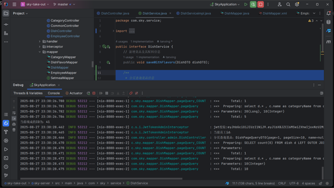
Task: Open Threads & Variables tab
Action: tap(28, 93)
